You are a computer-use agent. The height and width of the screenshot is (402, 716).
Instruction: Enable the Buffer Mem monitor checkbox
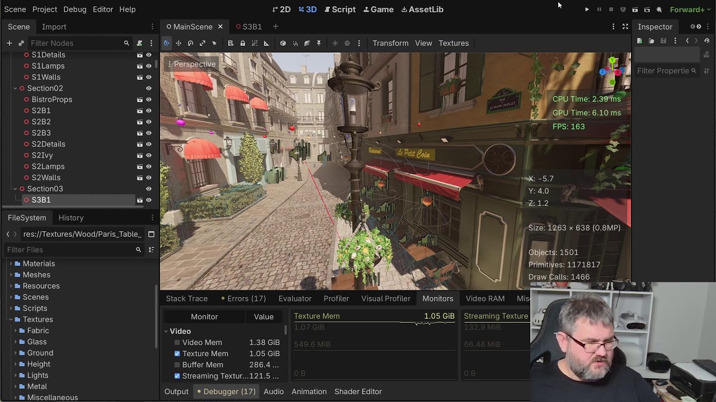click(177, 365)
